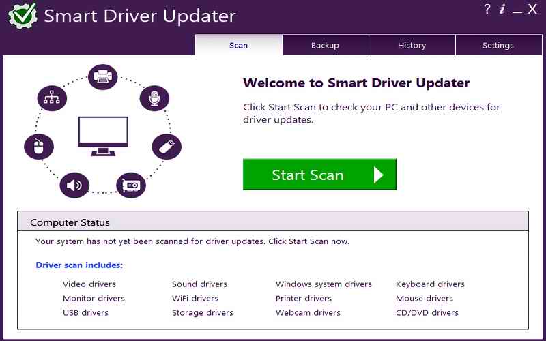Click the 'Video drivers' list entry

(89, 284)
